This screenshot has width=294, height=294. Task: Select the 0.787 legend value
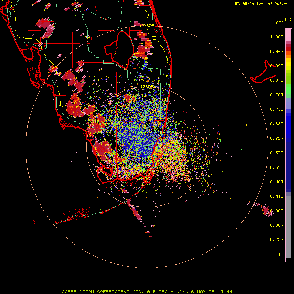[277, 95]
